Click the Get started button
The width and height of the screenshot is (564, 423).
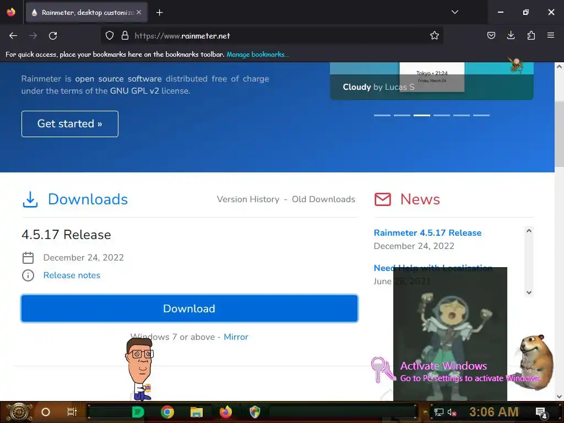(x=70, y=124)
